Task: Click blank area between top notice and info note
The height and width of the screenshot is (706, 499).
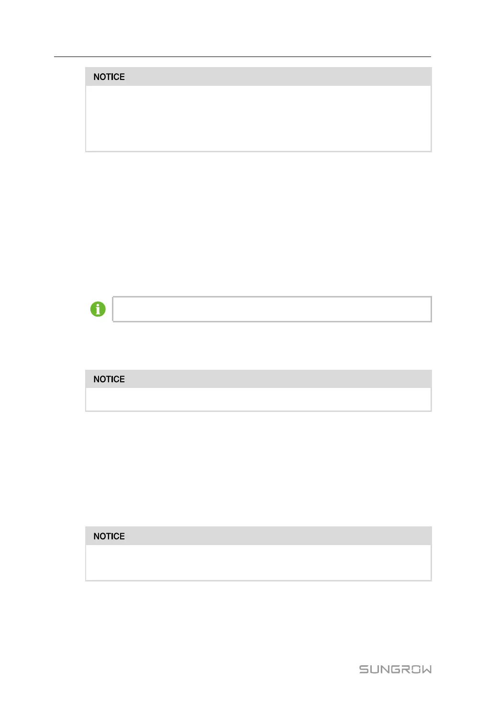Action: pyautogui.click(x=258, y=223)
